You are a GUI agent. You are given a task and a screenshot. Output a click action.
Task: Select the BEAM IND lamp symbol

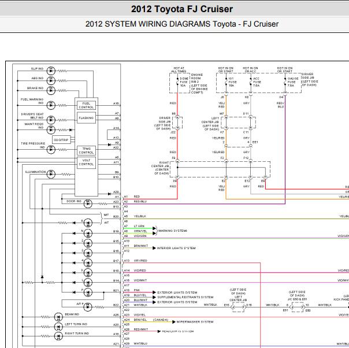click(x=58, y=317)
